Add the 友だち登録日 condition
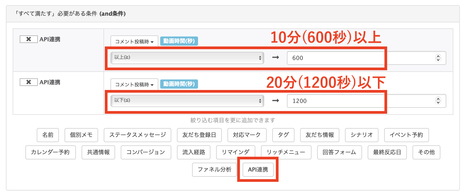This screenshot has width=469, height=194. click(199, 135)
